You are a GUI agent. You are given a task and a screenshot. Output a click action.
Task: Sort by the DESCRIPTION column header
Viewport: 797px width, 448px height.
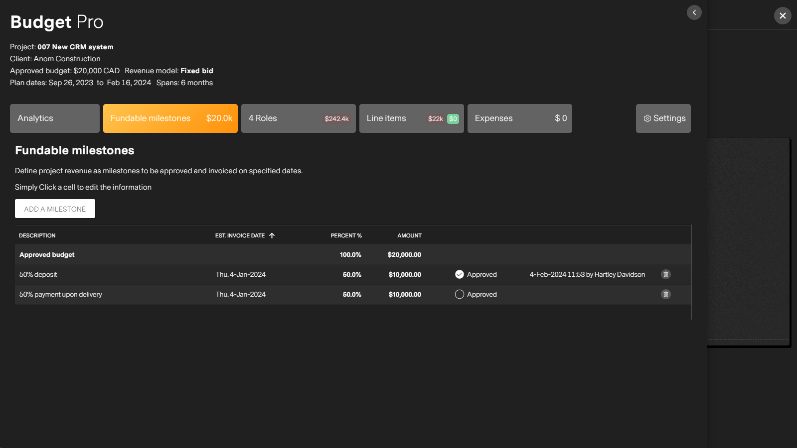tap(37, 235)
